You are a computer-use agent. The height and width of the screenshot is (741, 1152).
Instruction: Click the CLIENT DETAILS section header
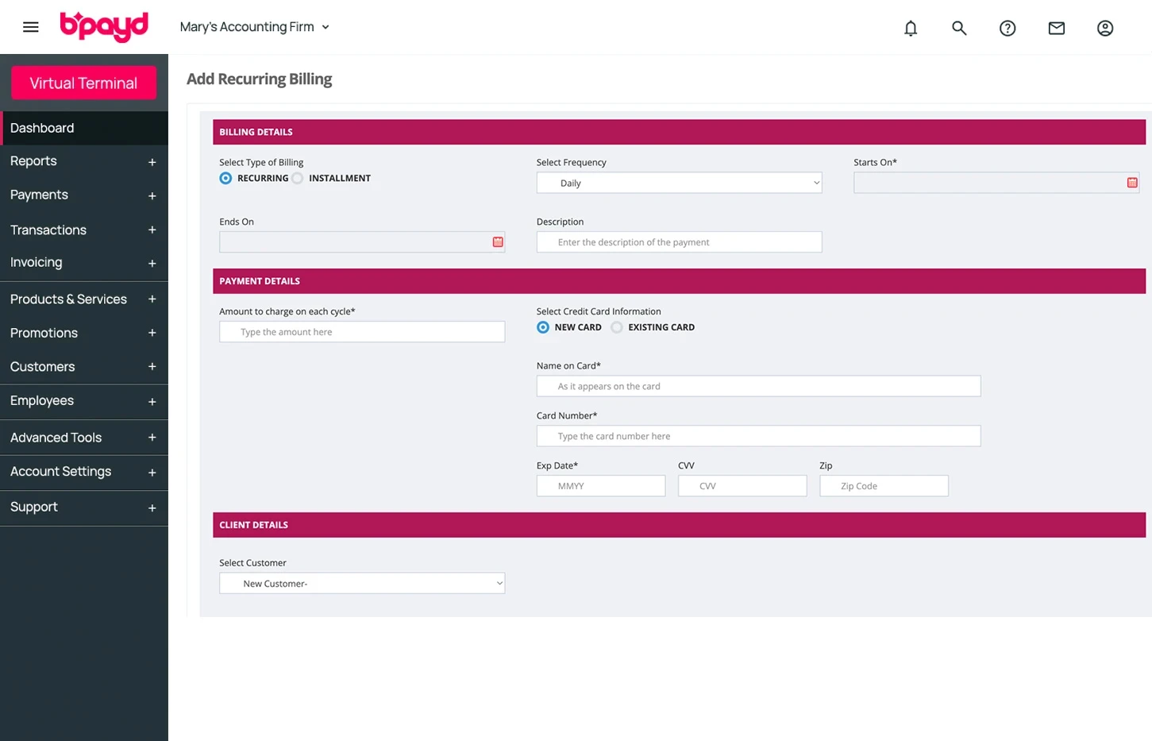pos(679,525)
